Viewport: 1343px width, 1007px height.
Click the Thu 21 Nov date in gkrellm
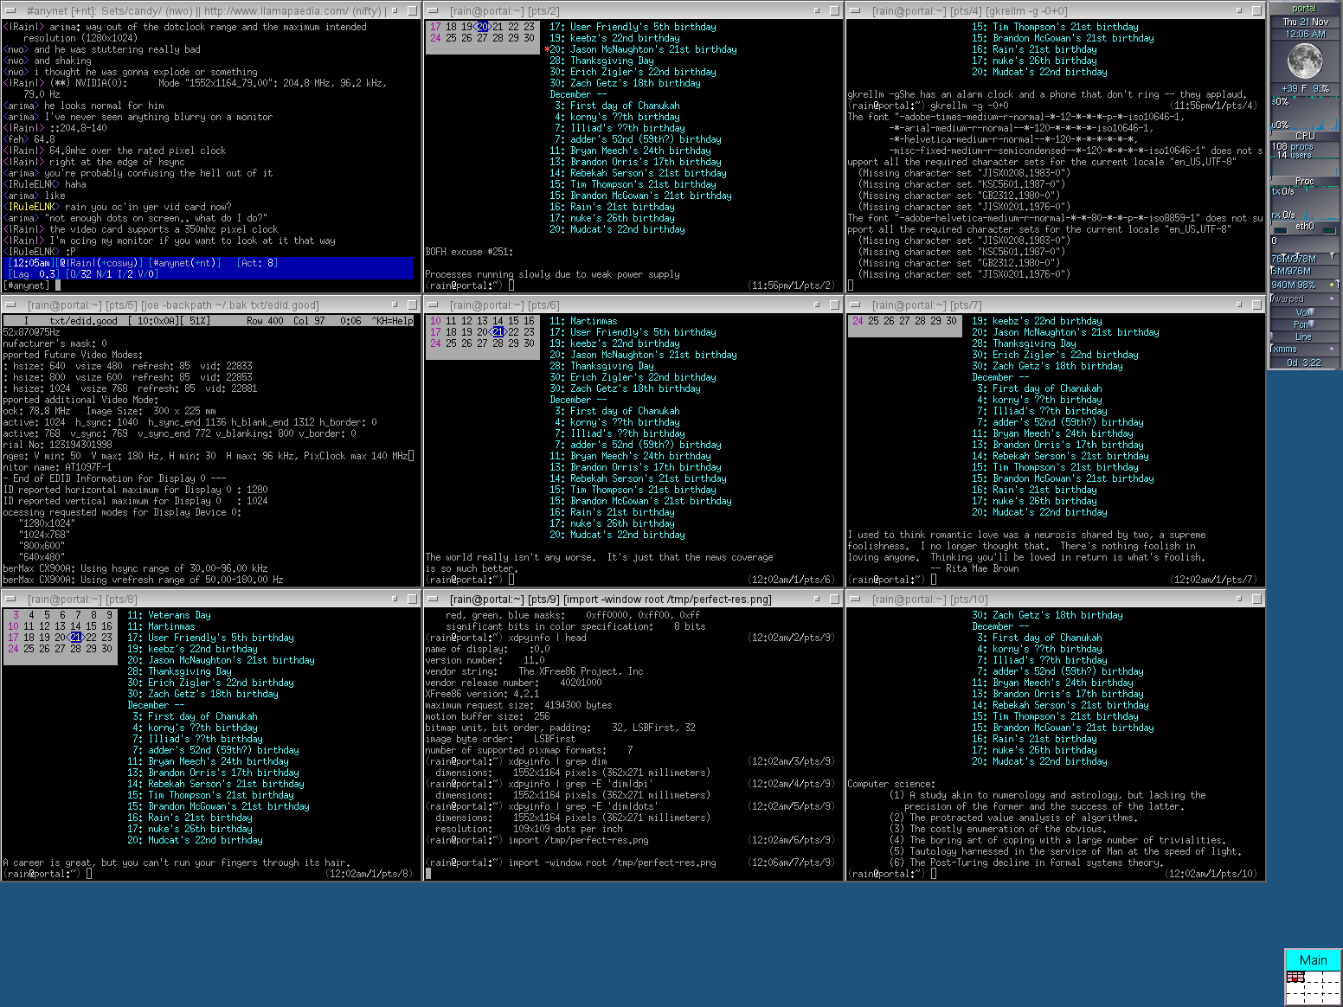click(1305, 22)
